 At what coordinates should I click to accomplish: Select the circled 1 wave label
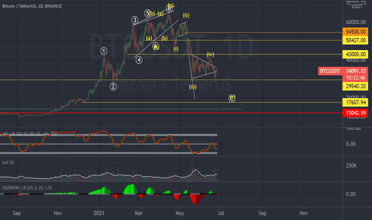click(104, 51)
